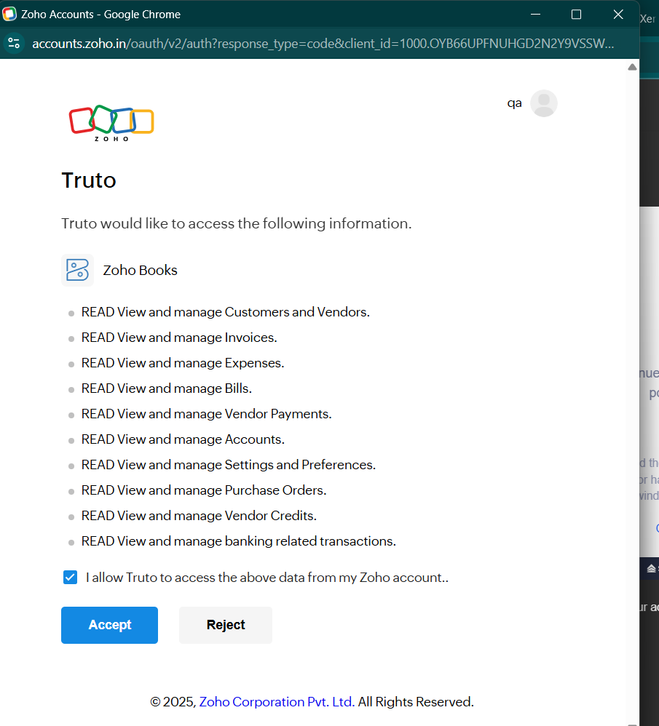659x726 pixels.
Task: Select 'READ View and manage Vendor Credits.'
Action: pos(199,516)
